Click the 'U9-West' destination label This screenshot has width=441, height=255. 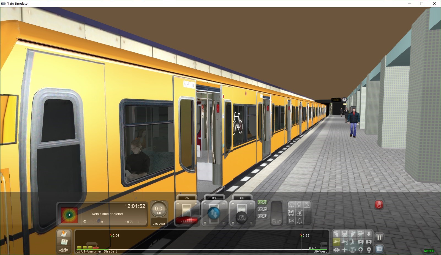point(320,251)
